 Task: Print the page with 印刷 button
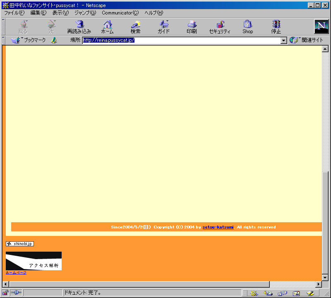point(192,27)
